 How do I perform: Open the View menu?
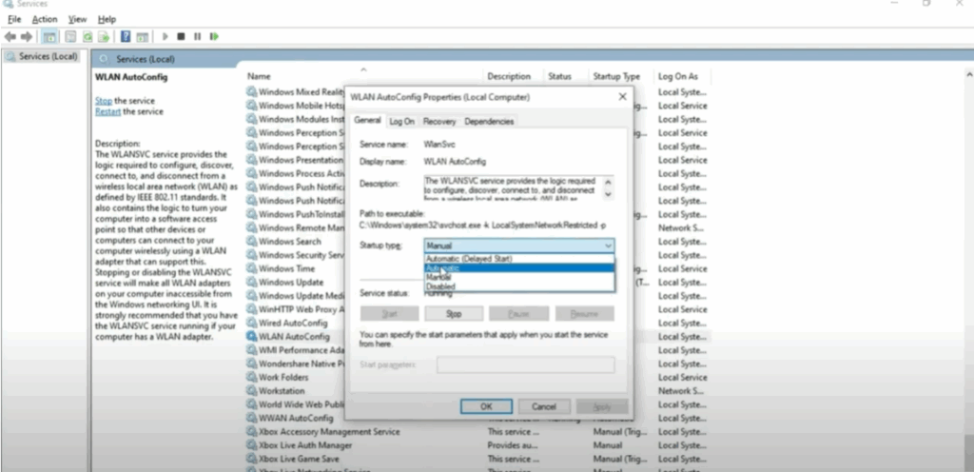[x=78, y=19]
